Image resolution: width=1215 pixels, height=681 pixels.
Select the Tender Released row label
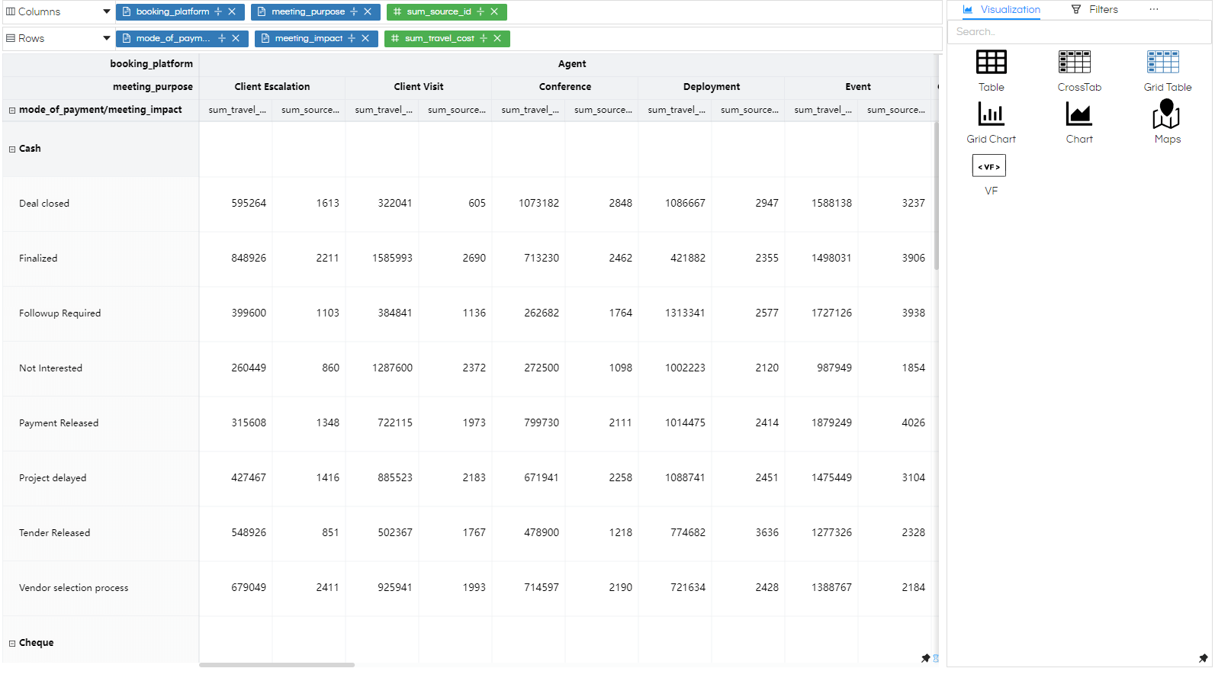pyautogui.click(x=54, y=533)
